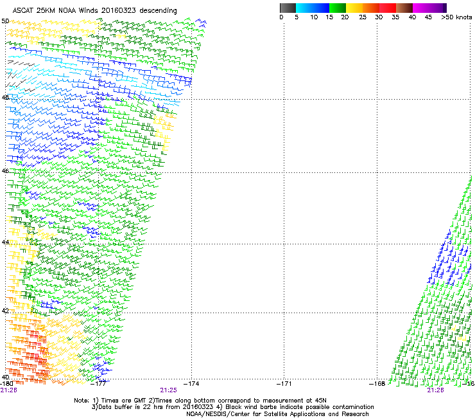Select the latitude label '44' on left axis
The height and width of the screenshot is (418, 475).
click(x=5, y=242)
